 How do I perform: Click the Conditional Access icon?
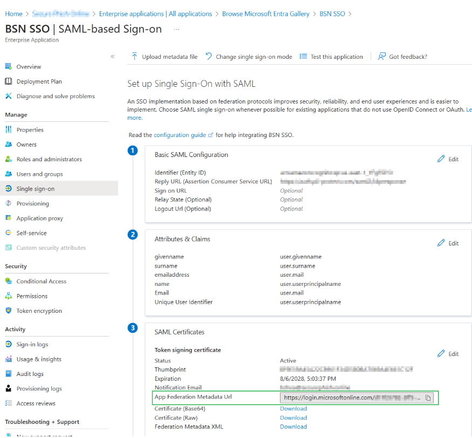pyautogui.click(x=9, y=281)
